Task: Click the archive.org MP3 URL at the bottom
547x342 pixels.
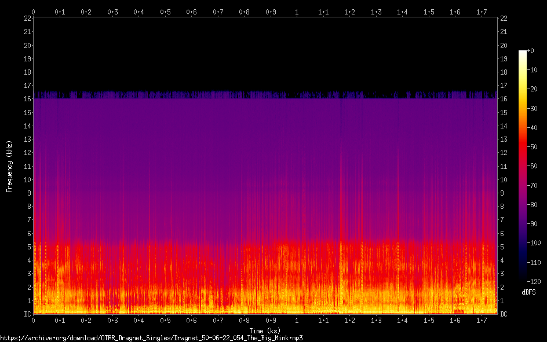Action: 152,337
